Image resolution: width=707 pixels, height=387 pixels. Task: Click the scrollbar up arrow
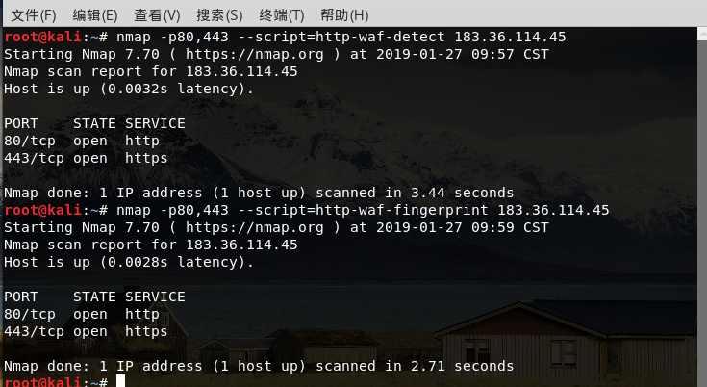click(x=702, y=34)
